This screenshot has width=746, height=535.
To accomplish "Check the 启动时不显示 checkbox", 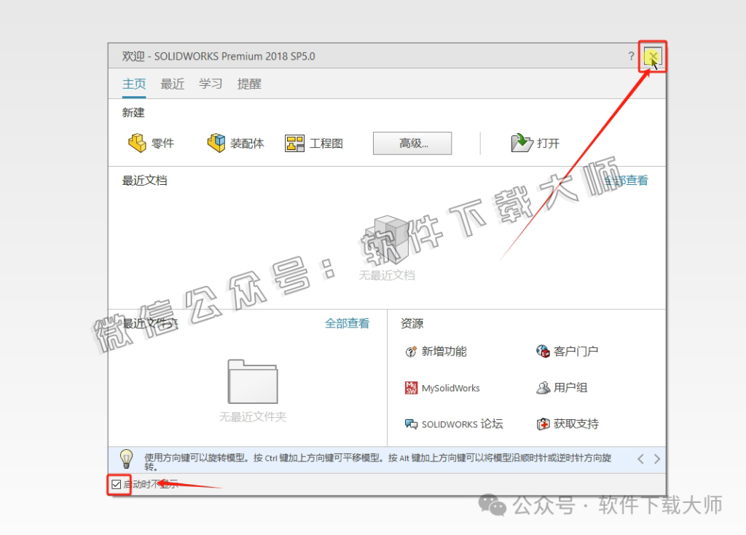I will [x=118, y=483].
